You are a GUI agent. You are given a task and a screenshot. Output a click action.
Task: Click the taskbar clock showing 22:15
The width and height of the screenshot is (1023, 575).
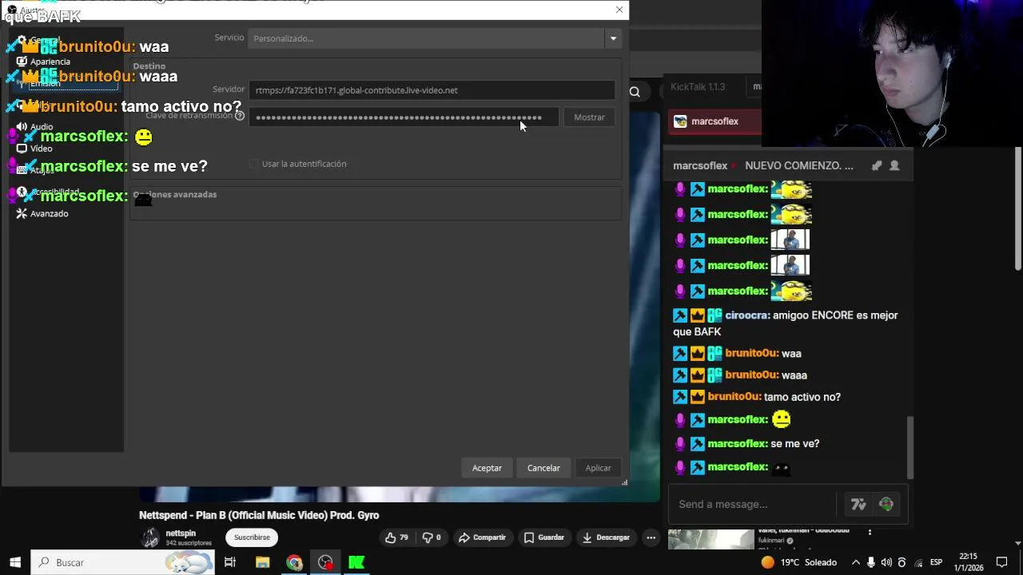point(968,562)
